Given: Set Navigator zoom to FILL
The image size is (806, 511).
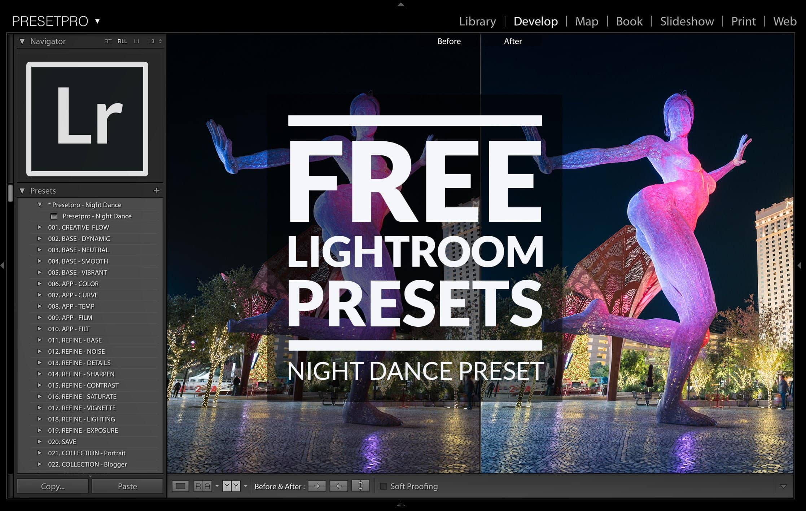Looking at the screenshot, I should pyautogui.click(x=122, y=41).
